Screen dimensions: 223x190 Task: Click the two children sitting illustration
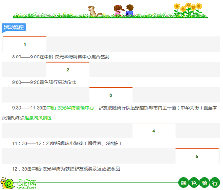tap(124, 10)
